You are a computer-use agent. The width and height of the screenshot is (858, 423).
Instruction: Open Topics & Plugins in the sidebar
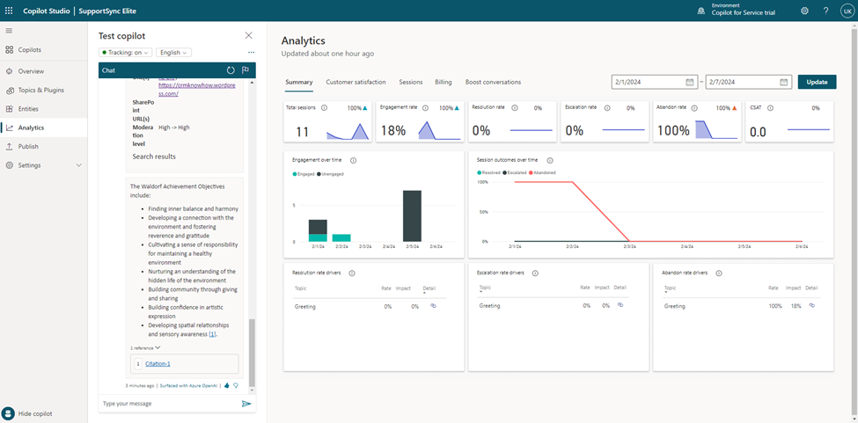(x=44, y=91)
